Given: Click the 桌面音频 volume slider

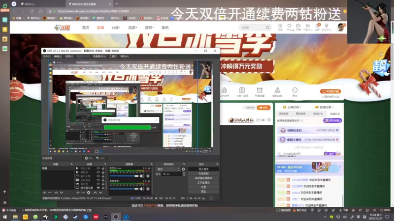Looking at the screenshot, I should coord(124,189).
